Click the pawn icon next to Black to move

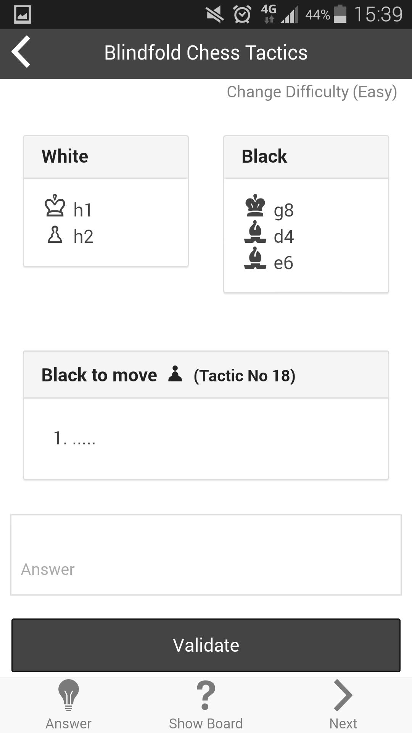click(x=175, y=374)
